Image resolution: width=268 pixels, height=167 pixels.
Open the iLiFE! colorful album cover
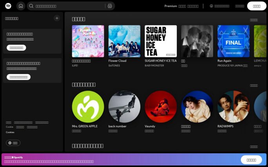(88, 41)
